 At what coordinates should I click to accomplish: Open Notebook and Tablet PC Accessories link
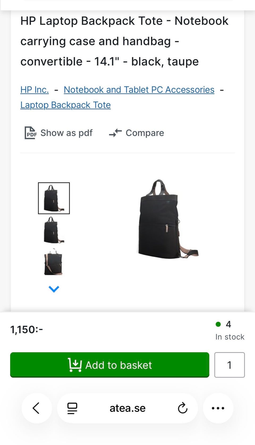(139, 90)
